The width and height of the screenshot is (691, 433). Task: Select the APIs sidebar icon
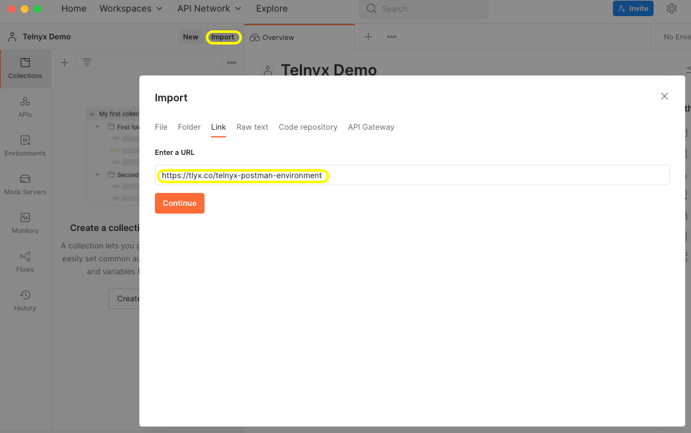pos(25,106)
